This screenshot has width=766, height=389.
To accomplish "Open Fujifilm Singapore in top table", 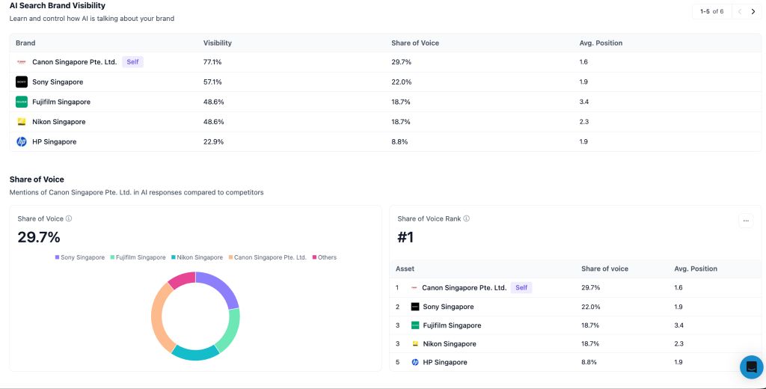I will pyautogui.click(x=61, y=102).
